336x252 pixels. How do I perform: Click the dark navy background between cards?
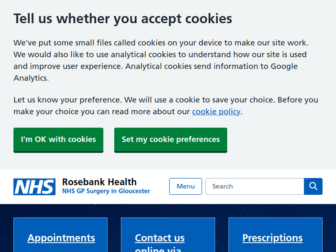[114, 233]
